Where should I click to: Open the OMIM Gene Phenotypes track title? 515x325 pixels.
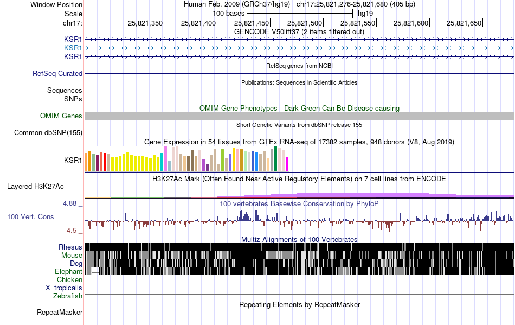(299, 108)
